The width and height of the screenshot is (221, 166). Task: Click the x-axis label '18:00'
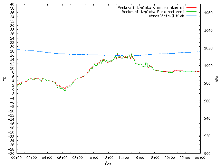(x=154, y=158)
